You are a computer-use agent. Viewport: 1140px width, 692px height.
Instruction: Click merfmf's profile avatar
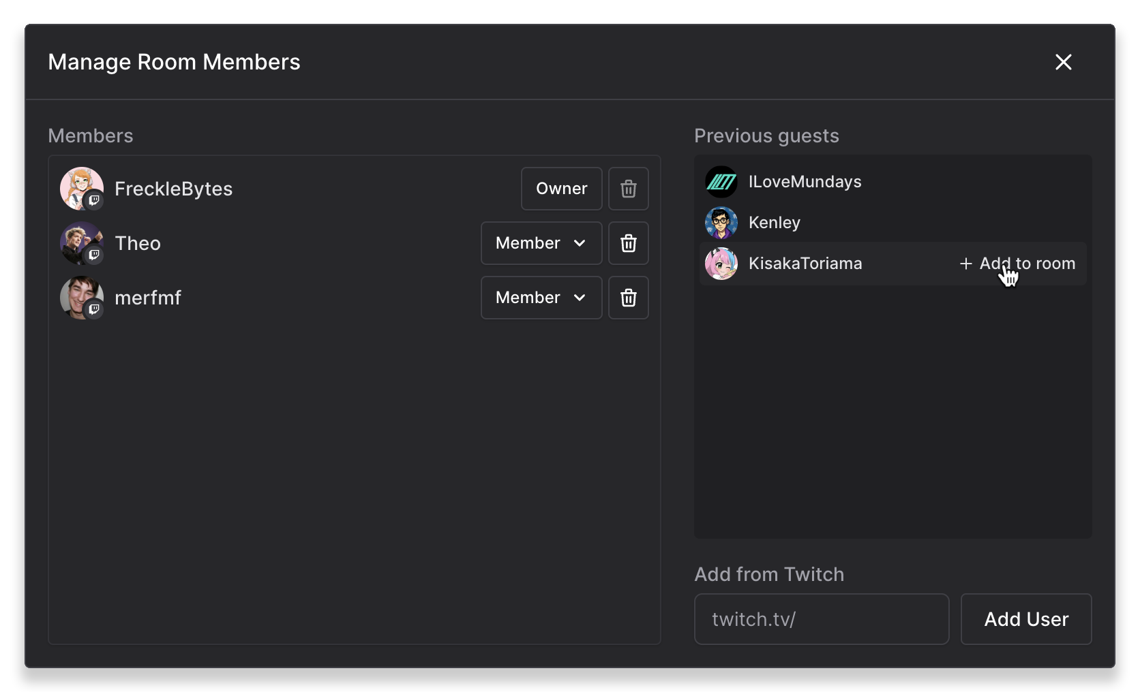click(x=80, y=296)
